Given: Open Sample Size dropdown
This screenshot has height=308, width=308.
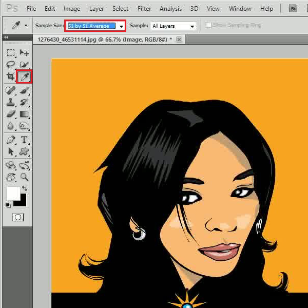Looking at the screenshot, I should pos(95,26).
